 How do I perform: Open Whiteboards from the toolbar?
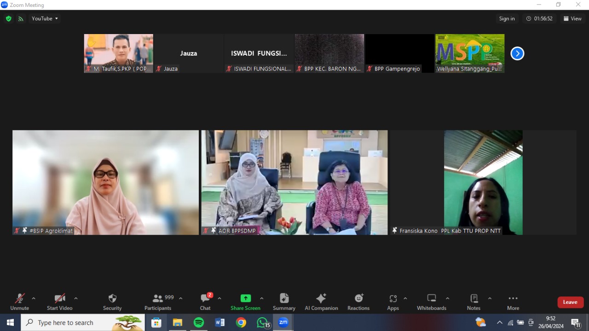tap(431, 302)
